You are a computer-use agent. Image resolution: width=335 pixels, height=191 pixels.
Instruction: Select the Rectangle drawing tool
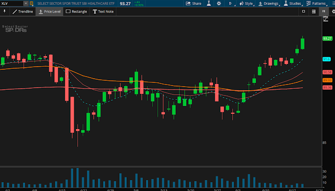point(76,12)
